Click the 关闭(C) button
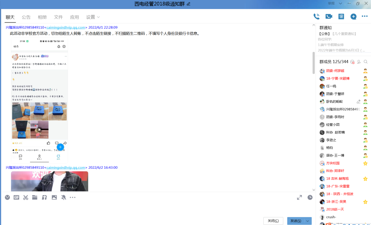The image size is (371, 225). coord(273,221)
